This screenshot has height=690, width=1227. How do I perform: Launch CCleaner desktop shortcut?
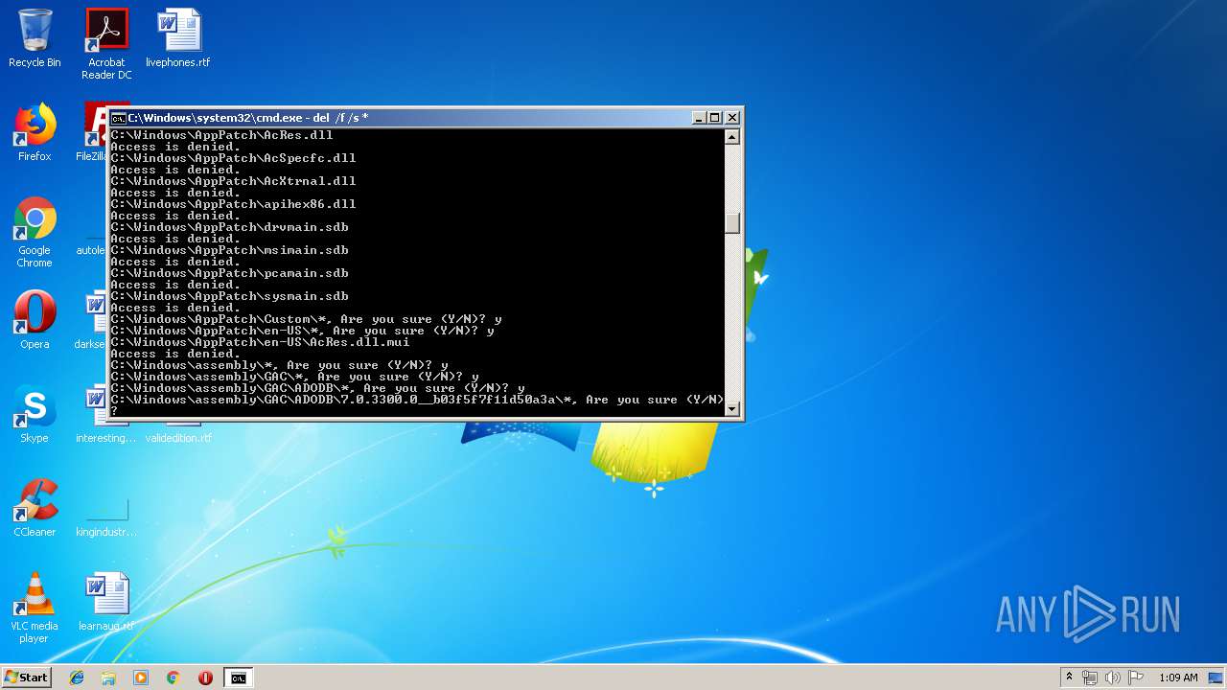35,508
